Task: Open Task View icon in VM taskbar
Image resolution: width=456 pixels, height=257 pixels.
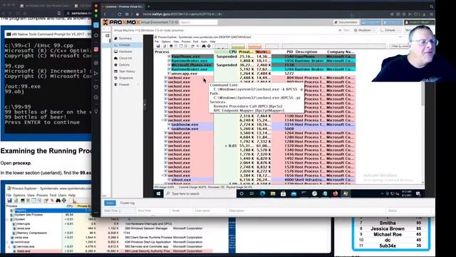Action: click(x=252, y=193)
